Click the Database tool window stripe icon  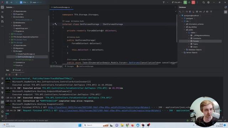pyautogui.click(x=226, y=12)
